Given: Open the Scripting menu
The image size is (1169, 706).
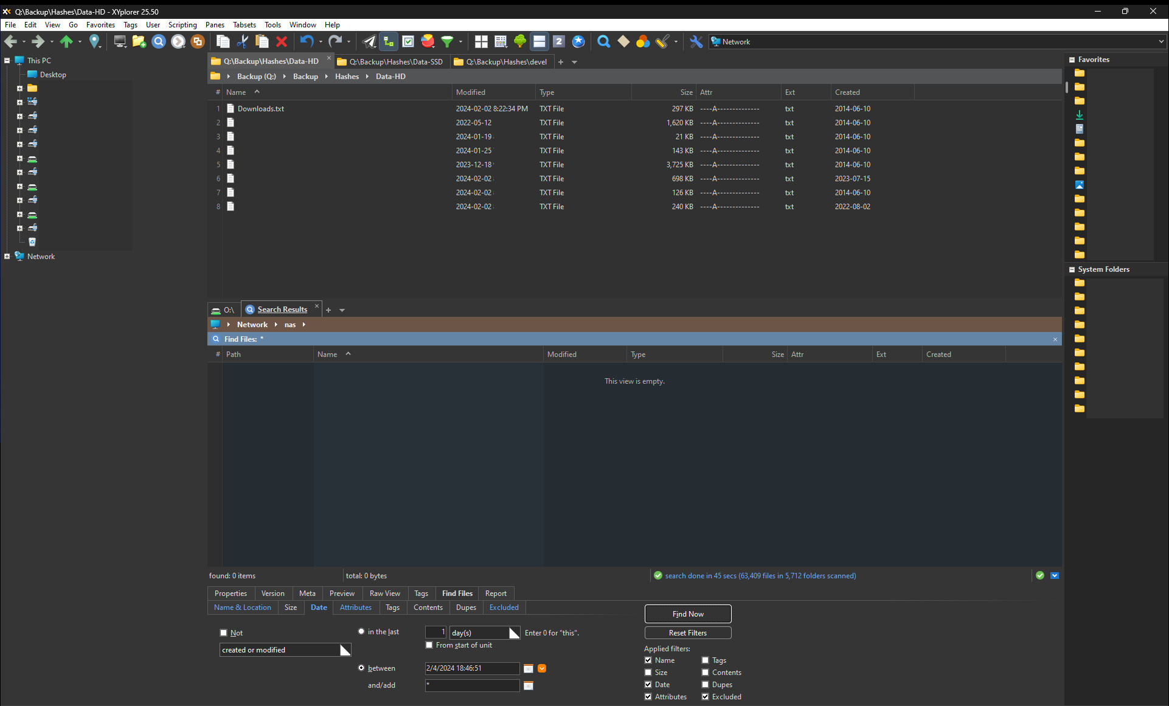Looking at the screenshot, I should click(x=182, y=25).
